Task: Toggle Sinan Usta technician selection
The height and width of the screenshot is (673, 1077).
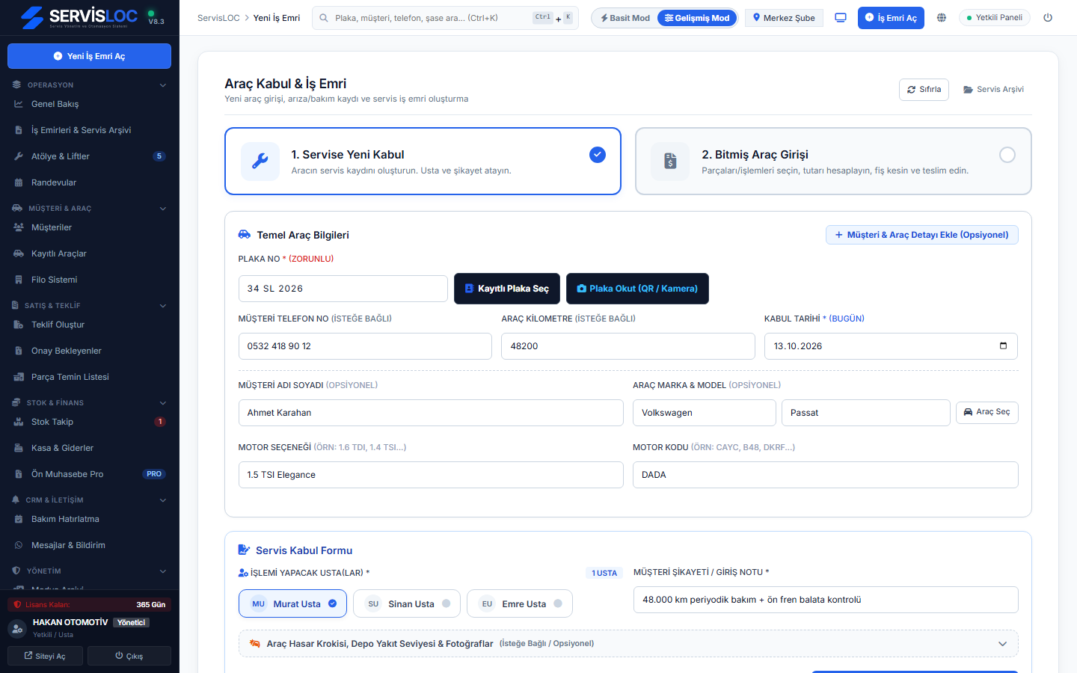Action: (x=406, y=604)
